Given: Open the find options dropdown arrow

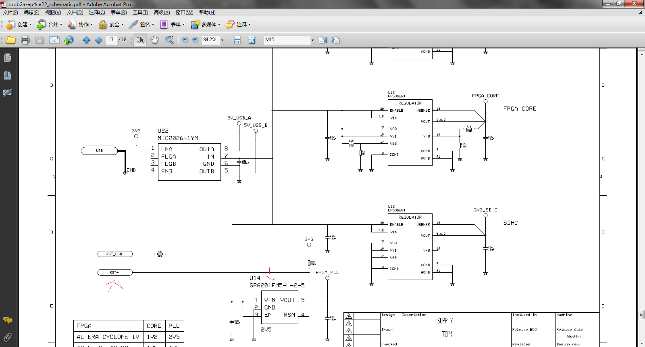Looking at the screenshot, I should coord(312,40).
